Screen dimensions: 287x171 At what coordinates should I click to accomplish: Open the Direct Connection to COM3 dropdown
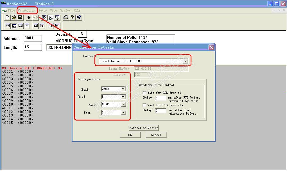click(x=186, y=61)
